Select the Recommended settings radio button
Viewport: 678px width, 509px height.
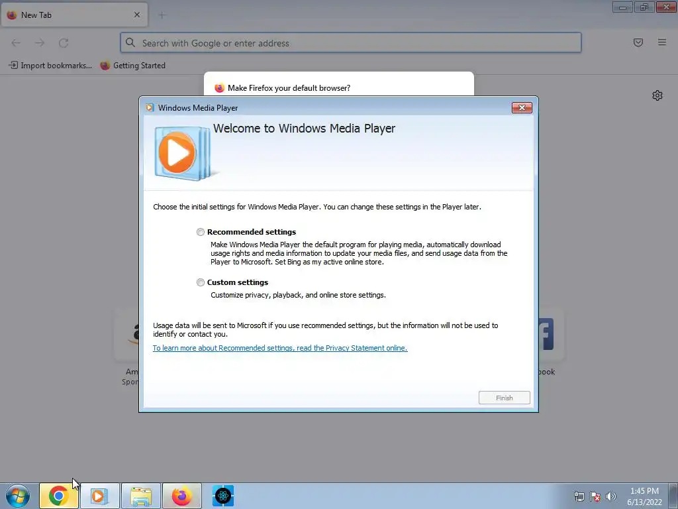click(x=200, y=232)
